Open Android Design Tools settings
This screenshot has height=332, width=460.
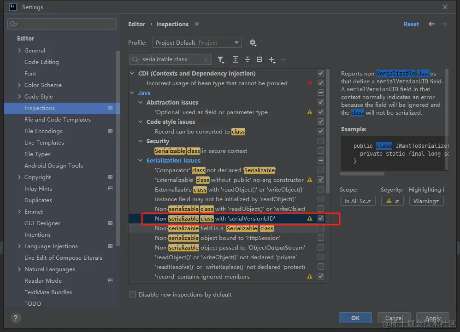tap(53, 166)
